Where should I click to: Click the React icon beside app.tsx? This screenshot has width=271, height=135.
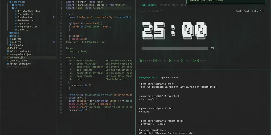click(x=11, y=39)
